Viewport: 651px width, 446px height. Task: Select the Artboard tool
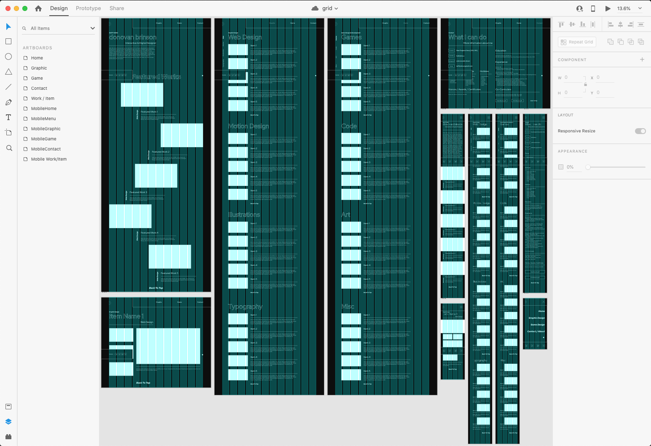click(8, 132)
